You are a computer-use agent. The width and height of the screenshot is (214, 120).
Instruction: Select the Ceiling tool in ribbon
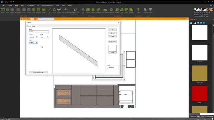tap(29, 10)
